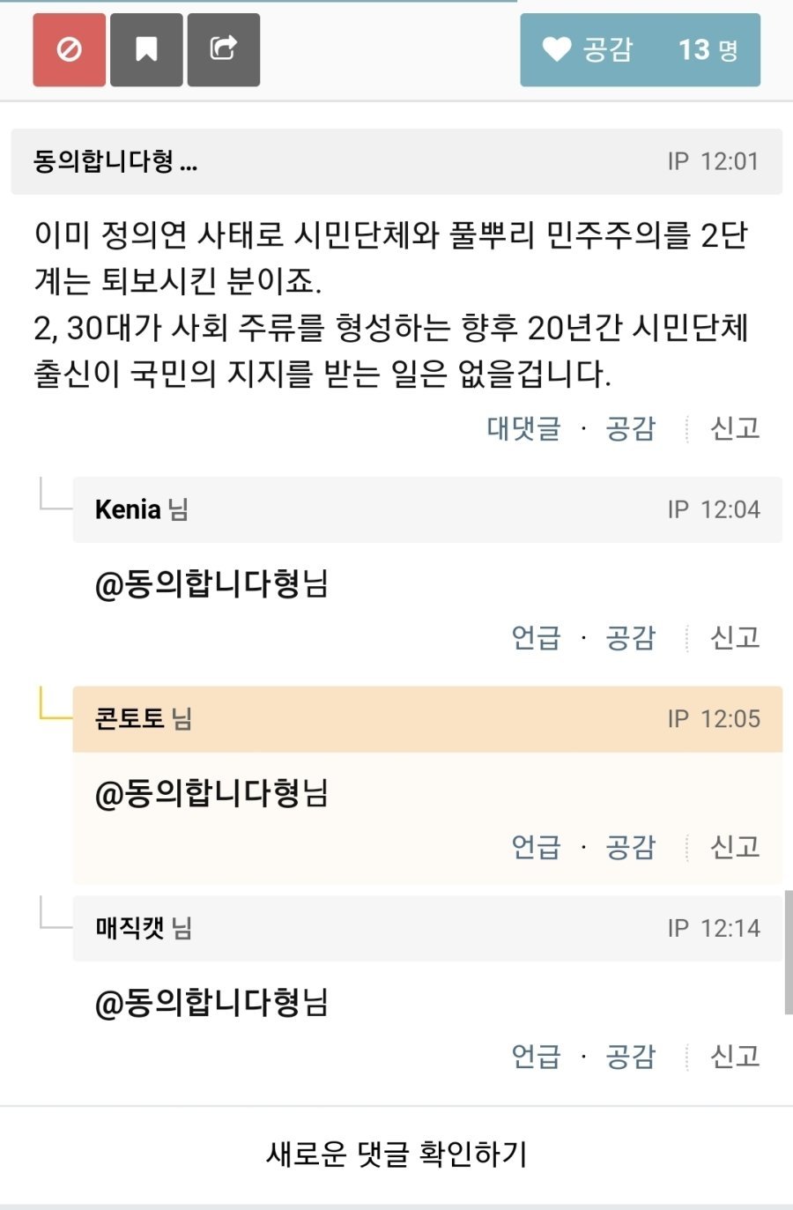The image size is (793, 1210).
Task: Open 콘토토's user profile name
Action: point(130,718)
